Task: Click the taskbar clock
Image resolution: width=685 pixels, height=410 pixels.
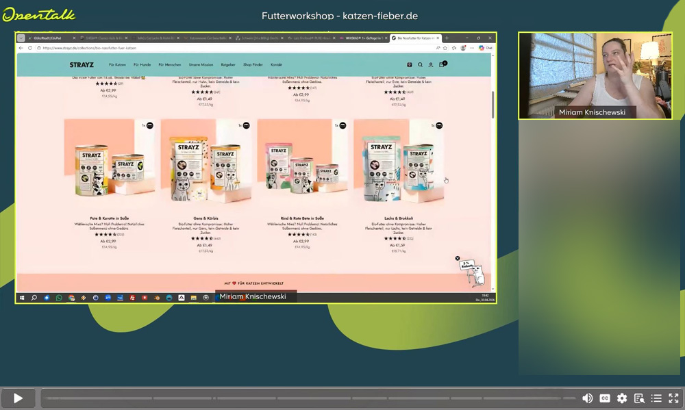Action: pyautogui.click(x=485, y=298)
